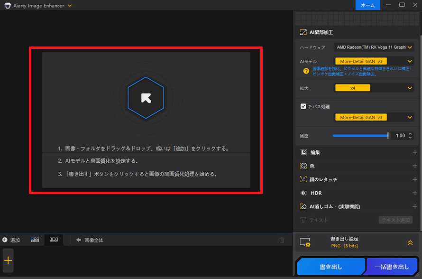The image size is (422, 279).
Task: Click the yellow plus add-image tile
Action: click(8, 260)
